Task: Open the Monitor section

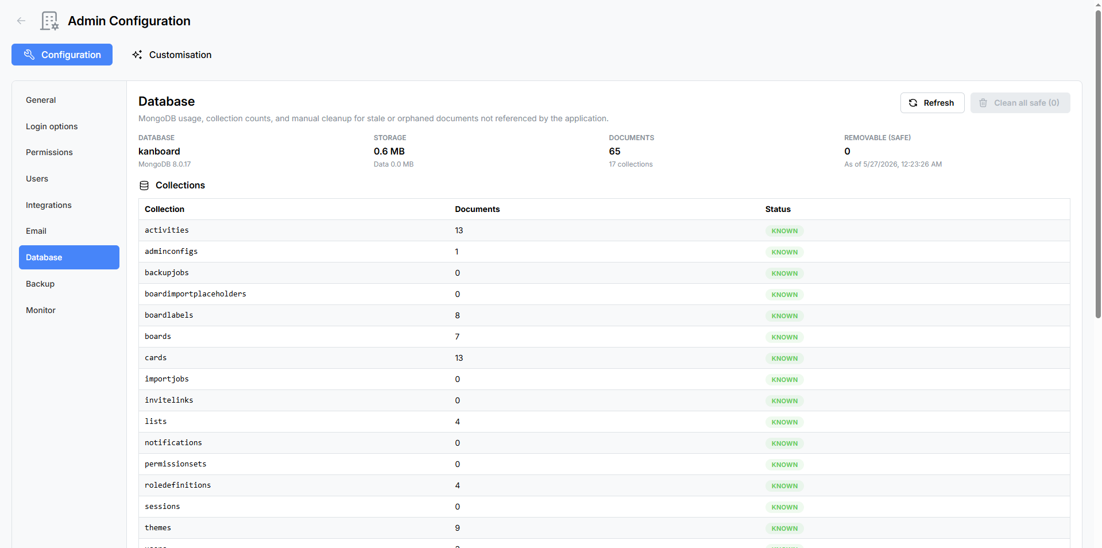Action: click(69, 310)
